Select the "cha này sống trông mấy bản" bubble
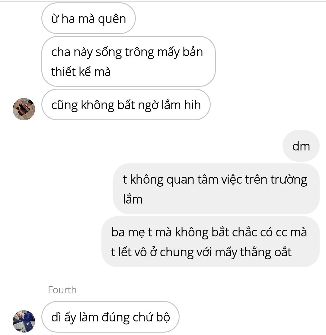 pyautogui.click(x=128, y=61)
